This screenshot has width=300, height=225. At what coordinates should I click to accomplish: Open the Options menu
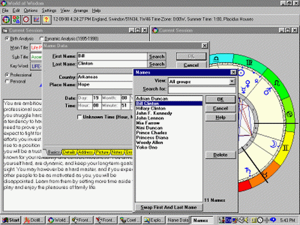(x=31, y=11)
